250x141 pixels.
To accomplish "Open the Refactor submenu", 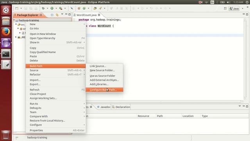I will point(55,74).
